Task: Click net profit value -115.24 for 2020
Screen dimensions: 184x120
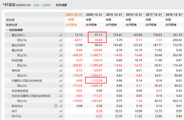Action: [97, 81]
